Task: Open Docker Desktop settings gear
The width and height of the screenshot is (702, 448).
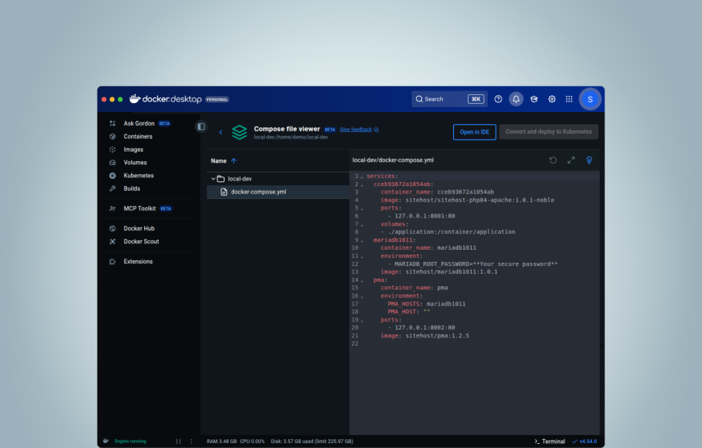Action: [x=552, y=99]
